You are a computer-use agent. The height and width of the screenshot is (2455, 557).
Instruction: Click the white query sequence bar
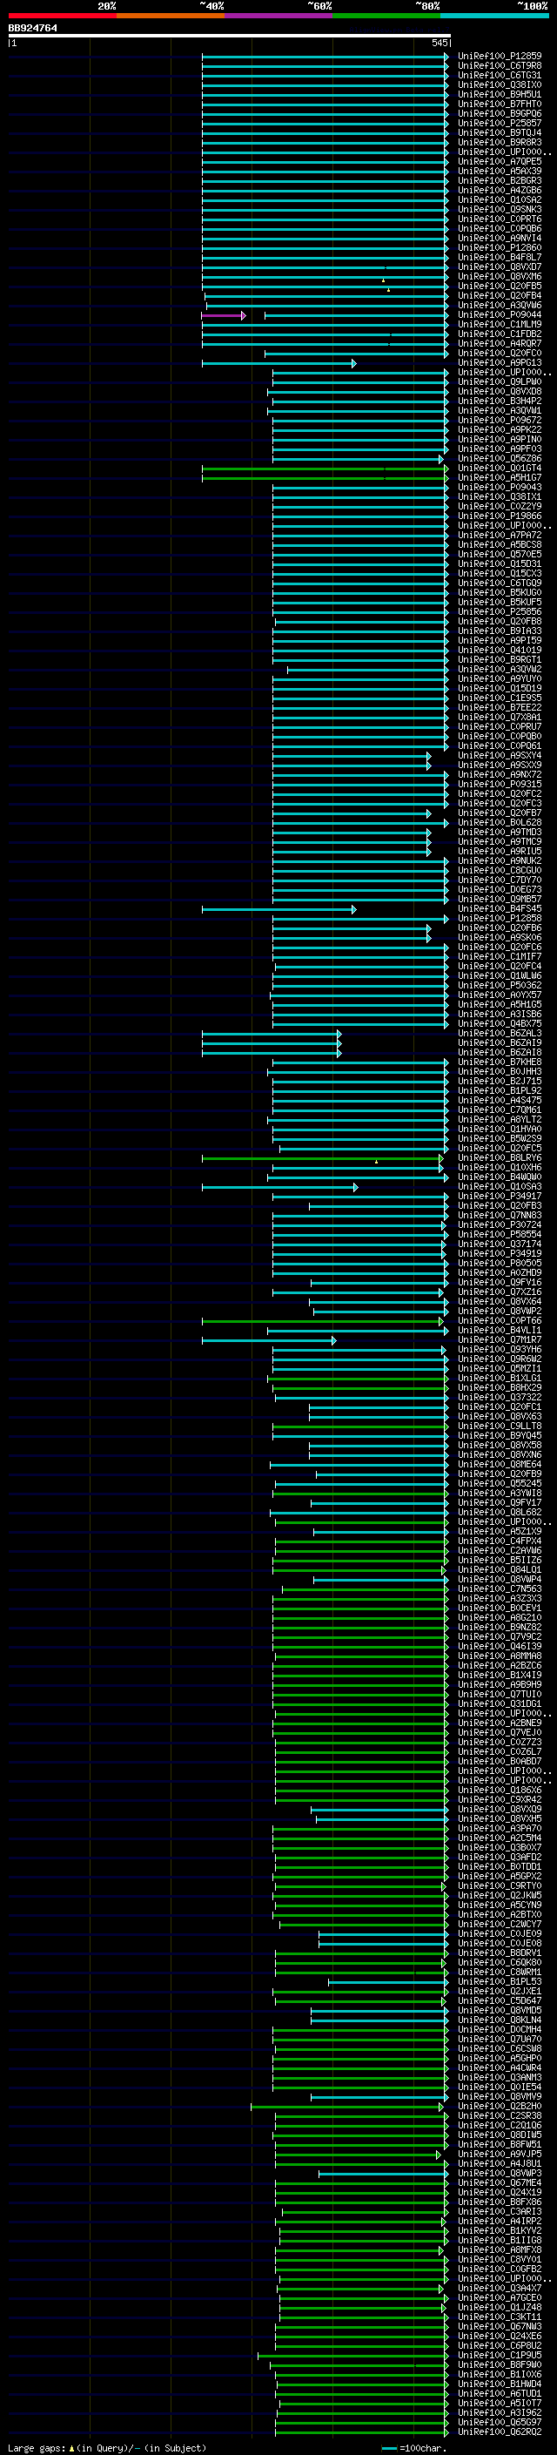[x=230, y=37]
